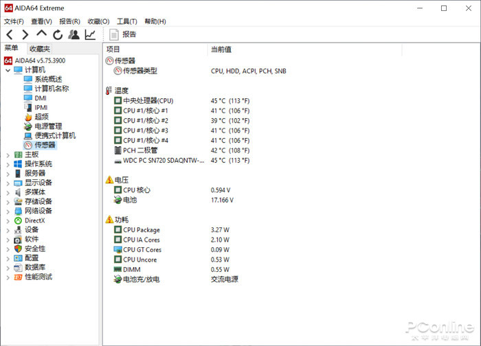
Task: Expand the 配置 node
Action: pos(8,259)
